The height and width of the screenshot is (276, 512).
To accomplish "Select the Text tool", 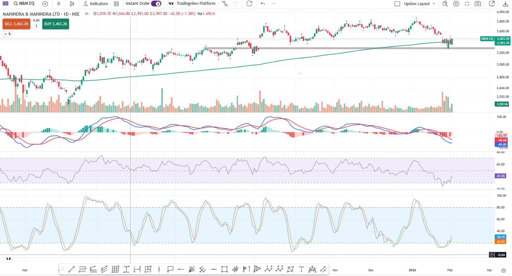I will click(301, 269).
